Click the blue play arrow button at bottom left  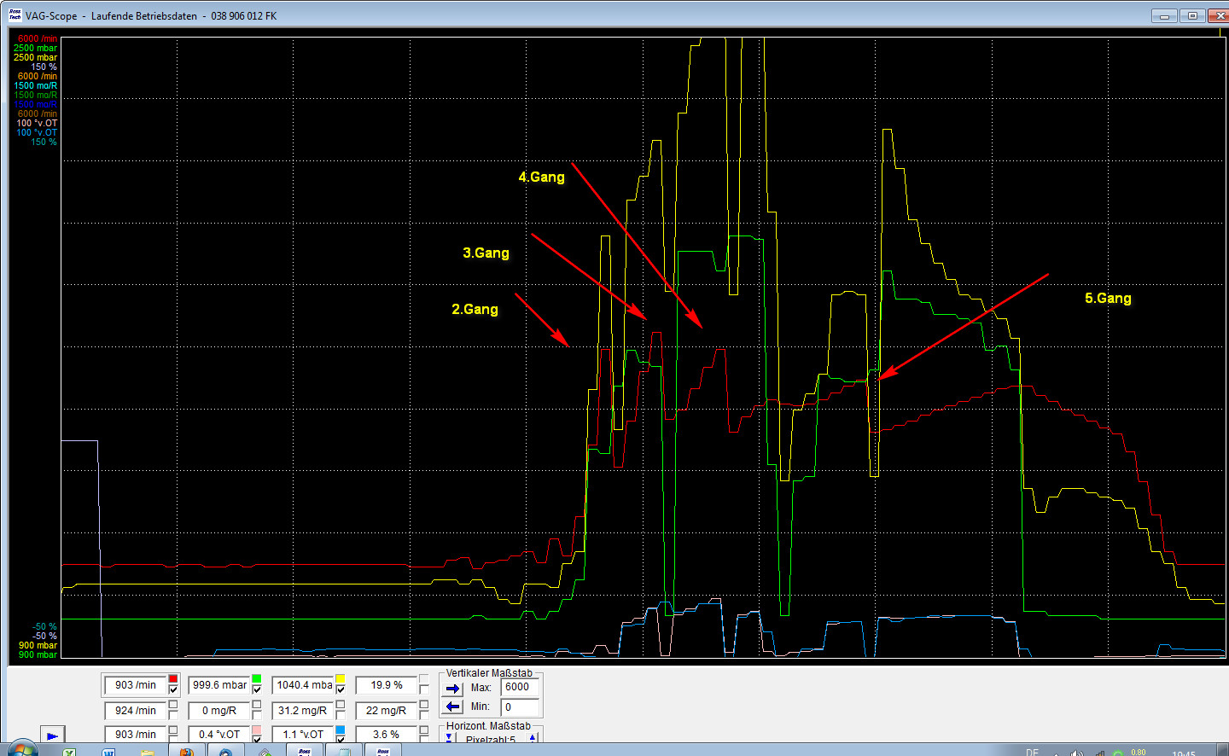click(52, 736)
